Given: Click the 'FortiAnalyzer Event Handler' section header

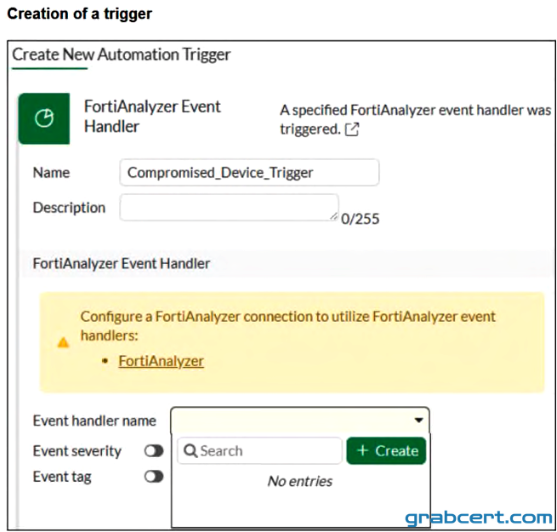Looking at the screenshot, I should click(x=122, y=264).
